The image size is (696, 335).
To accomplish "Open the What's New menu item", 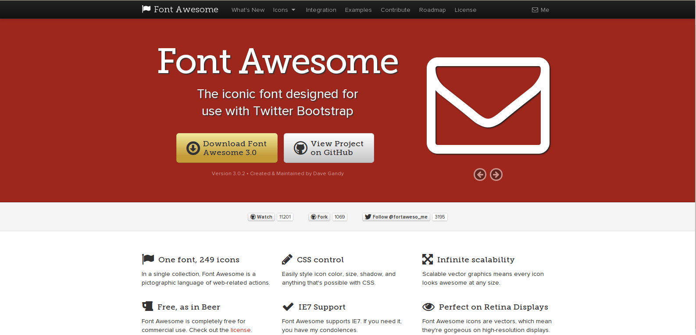I will 248,10.
